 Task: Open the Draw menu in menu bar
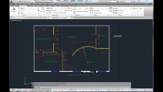45,4
